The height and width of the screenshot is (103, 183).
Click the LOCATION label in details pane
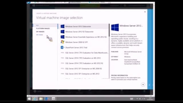pos(114,60)
